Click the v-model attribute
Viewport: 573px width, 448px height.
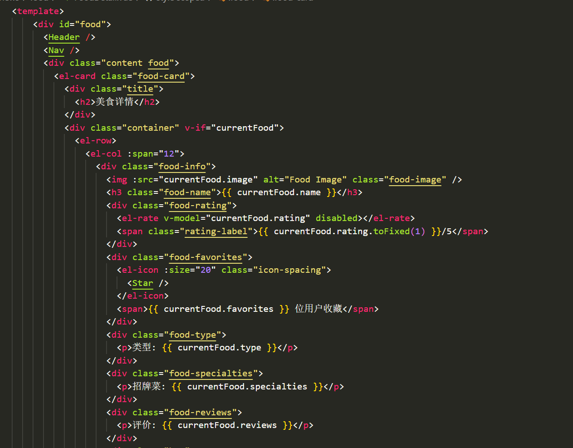[182, 218]
